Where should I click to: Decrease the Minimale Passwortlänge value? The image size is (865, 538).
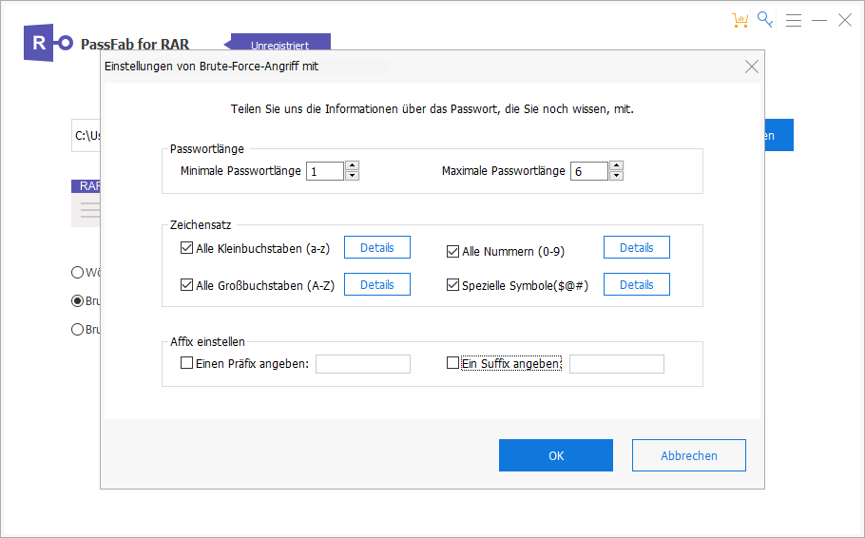352,176
